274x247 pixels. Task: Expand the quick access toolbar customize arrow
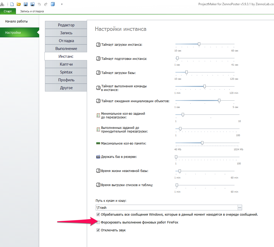point(62,4)
